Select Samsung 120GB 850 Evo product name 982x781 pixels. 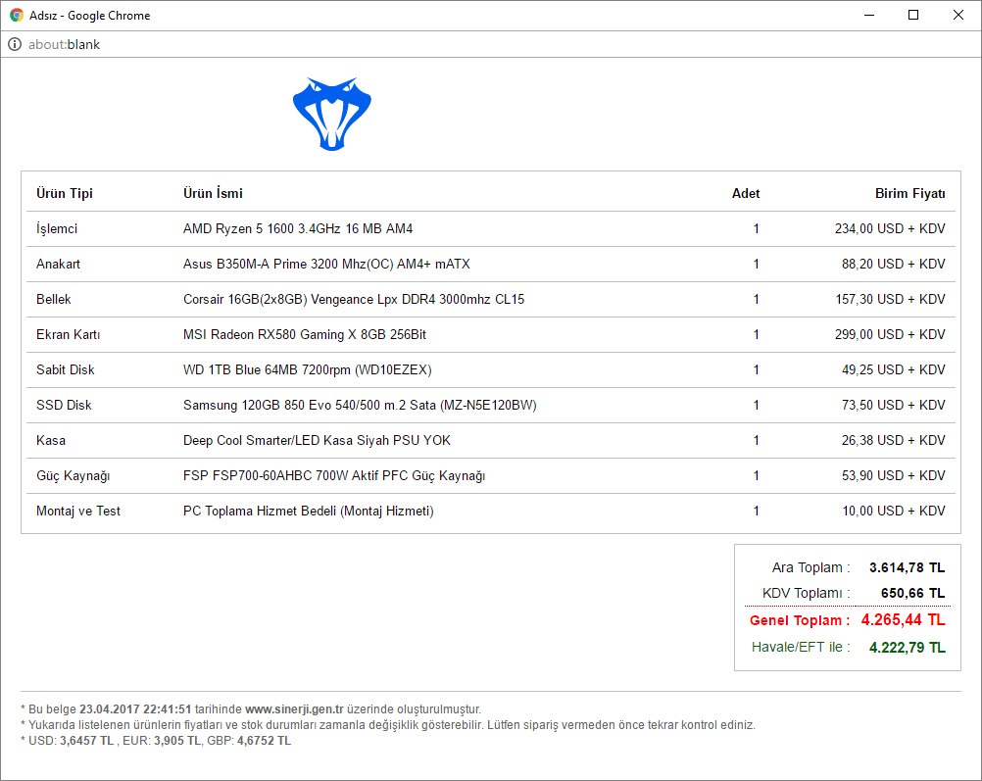360,406
